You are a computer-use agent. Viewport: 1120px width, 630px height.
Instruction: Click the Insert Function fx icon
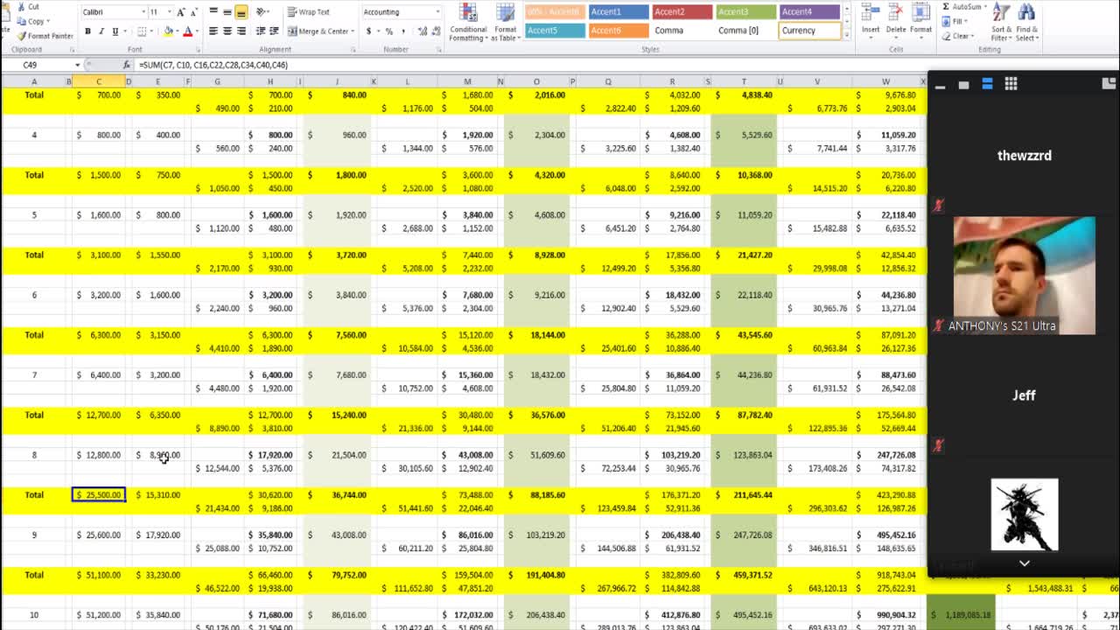point(127,65)
